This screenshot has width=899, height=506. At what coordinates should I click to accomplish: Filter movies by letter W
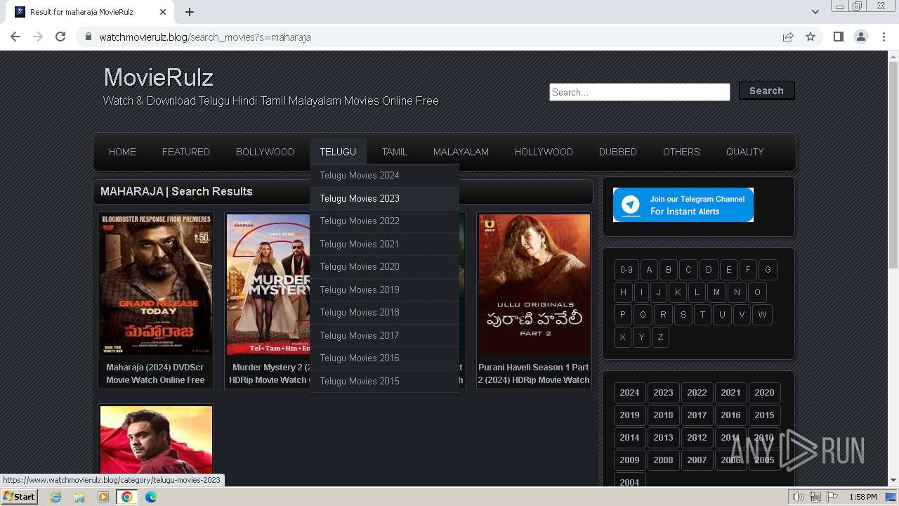[x=762, y=315]
